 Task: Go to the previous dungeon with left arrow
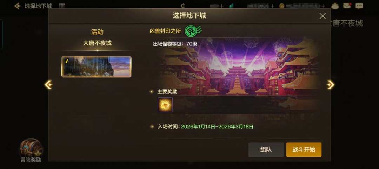(48, 85)
